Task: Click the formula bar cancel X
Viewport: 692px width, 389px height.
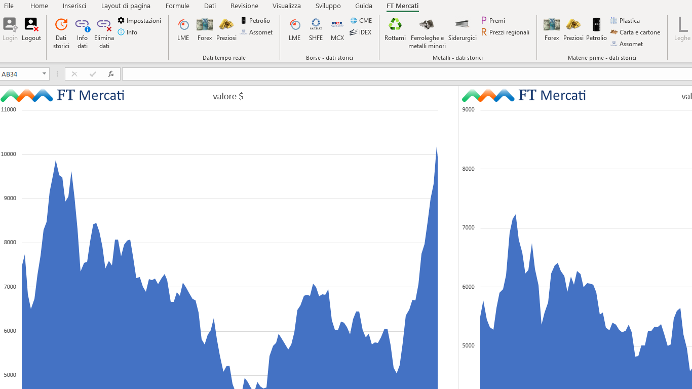Action: coord(74,74)
